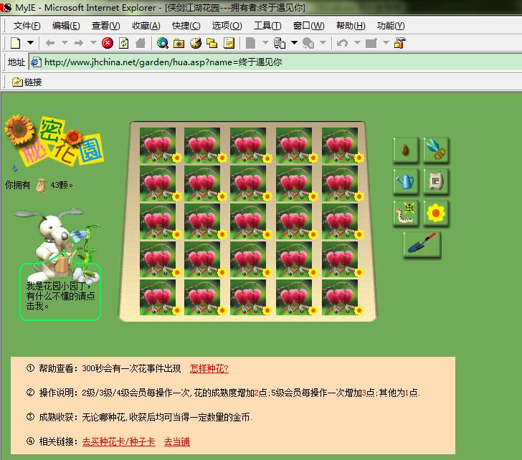
Task: Expand black dropdown arrow after two-computers icon
Action: 294,42
